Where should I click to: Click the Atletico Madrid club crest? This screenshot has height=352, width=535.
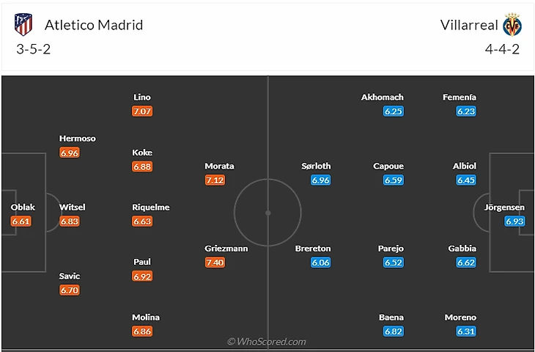(23, 25)
